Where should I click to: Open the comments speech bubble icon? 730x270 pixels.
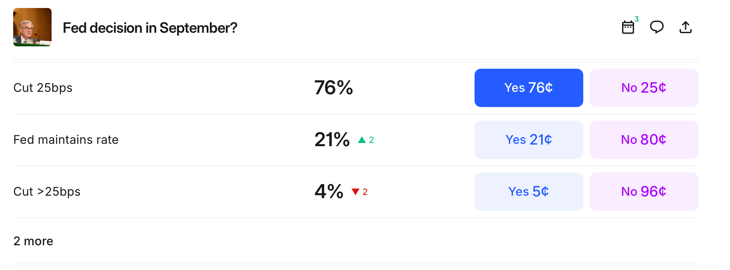pyautogui.click(x=656, y=27)
